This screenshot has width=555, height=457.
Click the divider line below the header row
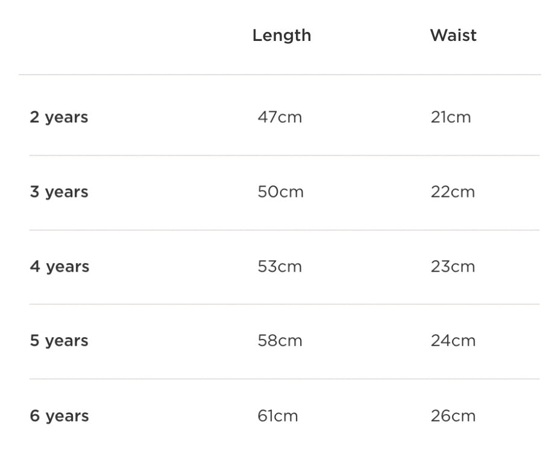[280, 75]
